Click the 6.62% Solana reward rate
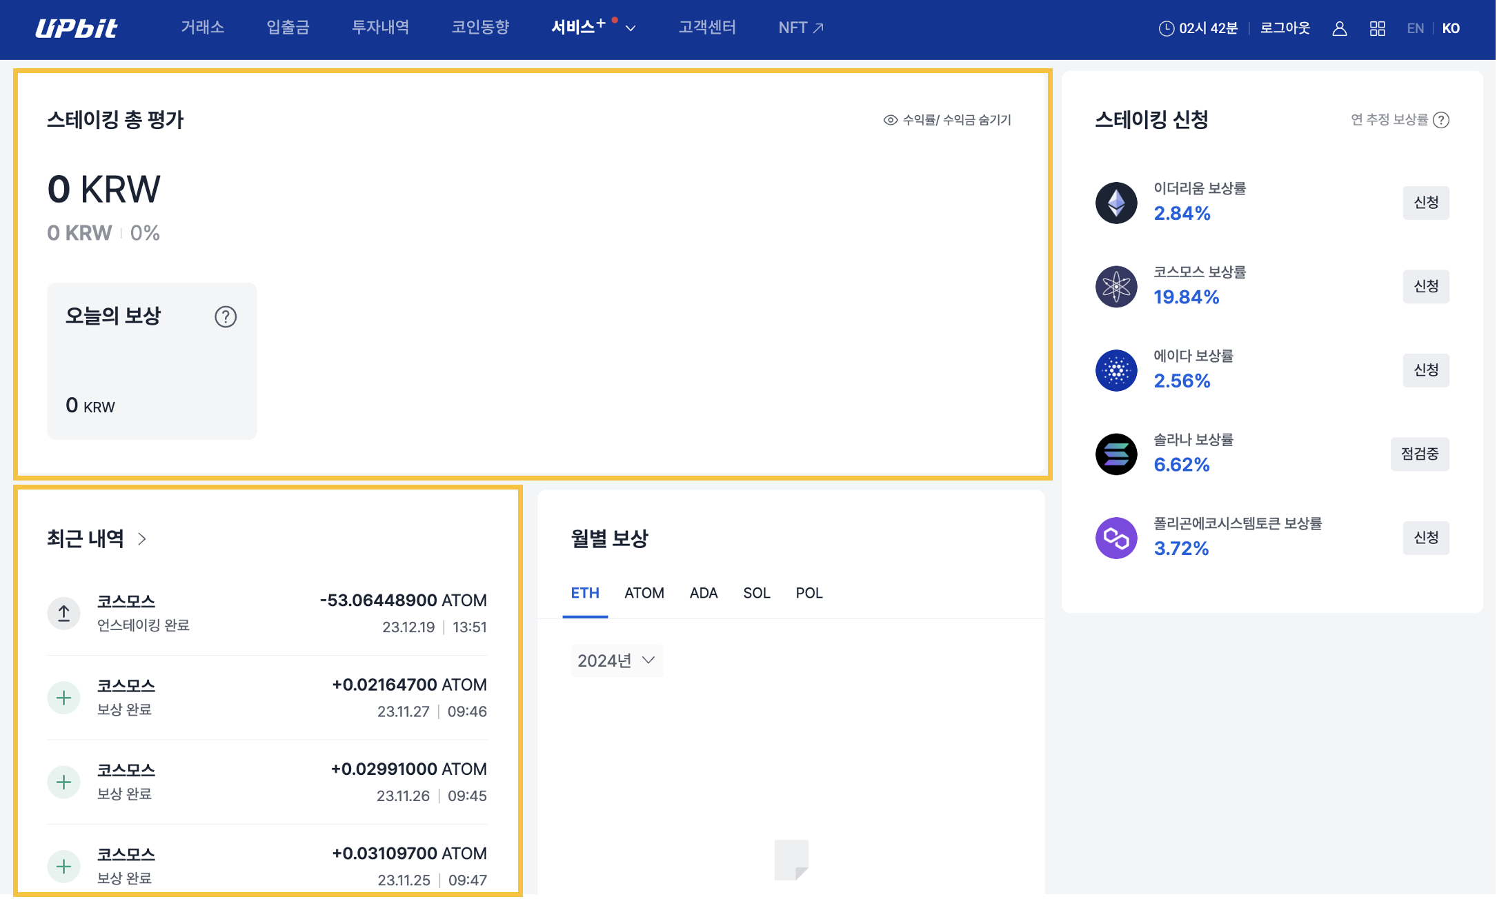 (1182, 465)
